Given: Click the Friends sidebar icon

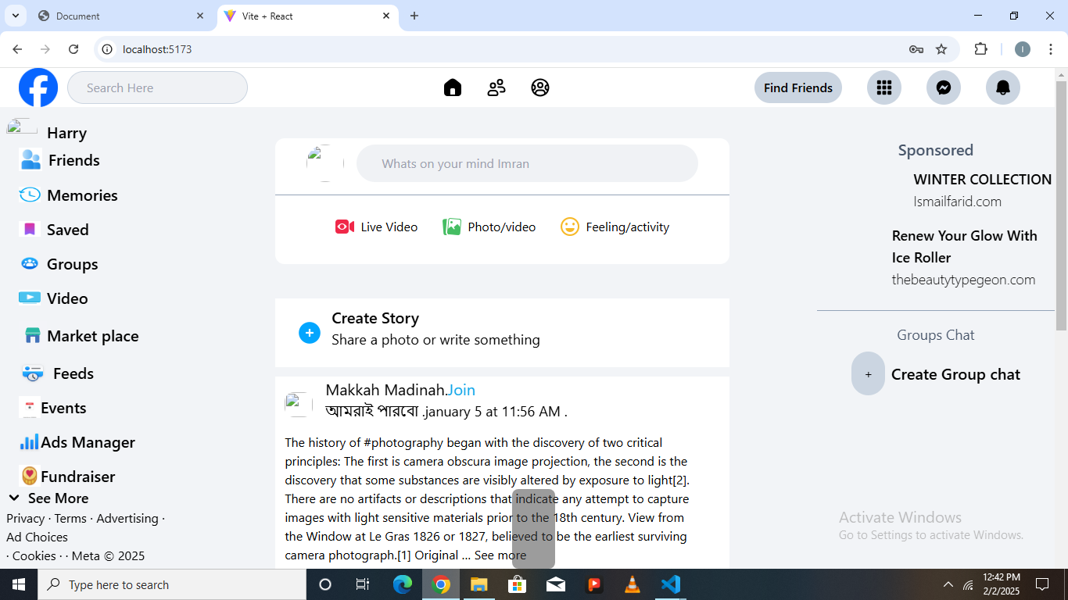Looking at the screenshot, I should pos(31,159).
